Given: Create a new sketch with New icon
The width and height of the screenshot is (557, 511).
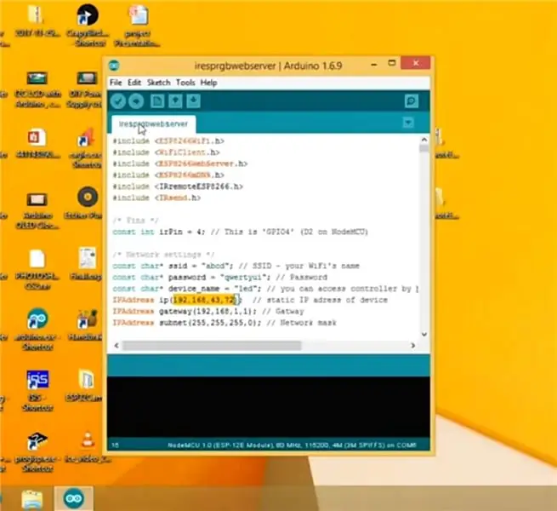Looking at the screenshot, I should click(x=157, y=101).
